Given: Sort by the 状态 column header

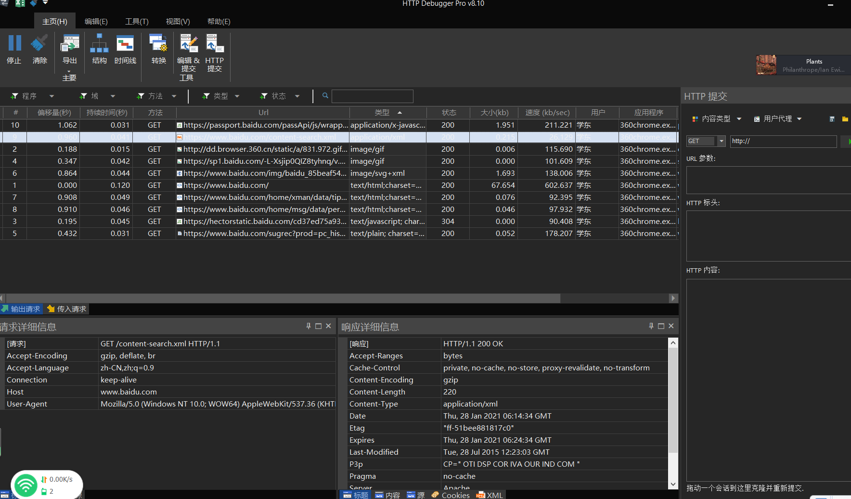Looking at the screenshot, I should pos(449,112).
